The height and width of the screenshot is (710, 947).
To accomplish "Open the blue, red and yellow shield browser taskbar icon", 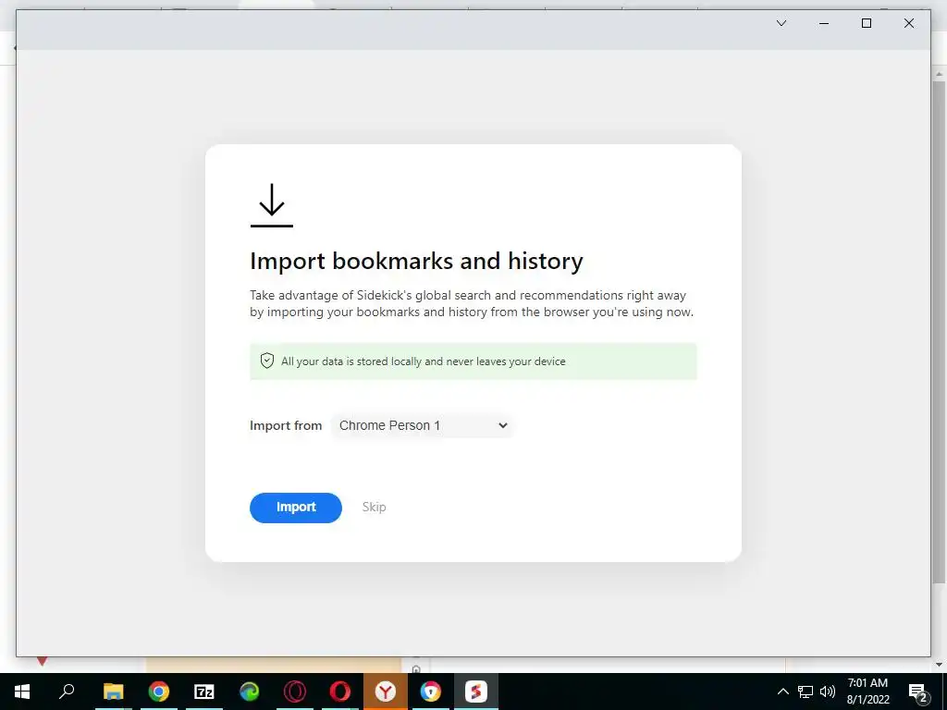I will (431, 692).
